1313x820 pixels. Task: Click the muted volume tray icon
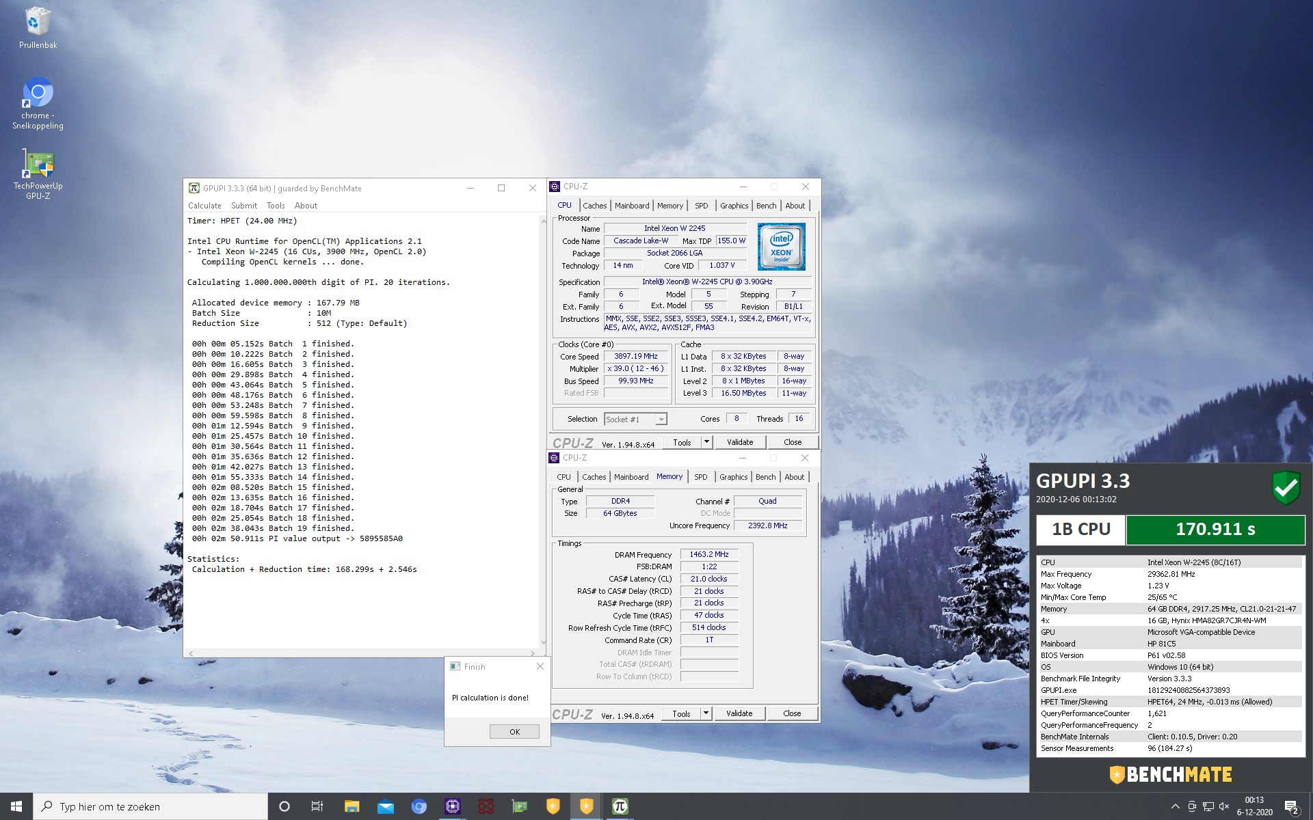[x=1224, y=806]
